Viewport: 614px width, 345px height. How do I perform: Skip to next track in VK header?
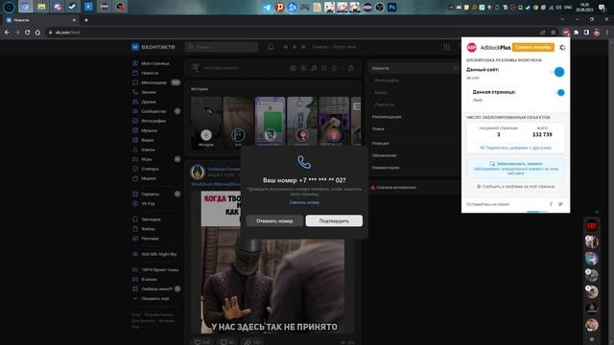pyautogui.click(x=303, y=47)
